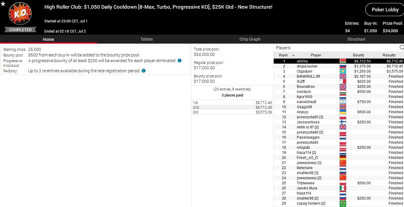Click the Poker Lobby button
This screenshot has width=404, height=207.
[385, 10]
